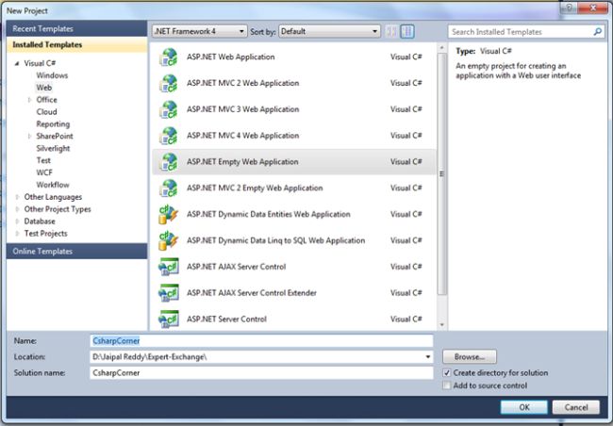Click the Browse... button
This screenshot has height=426, width=613.
click(x=470, y=357)
